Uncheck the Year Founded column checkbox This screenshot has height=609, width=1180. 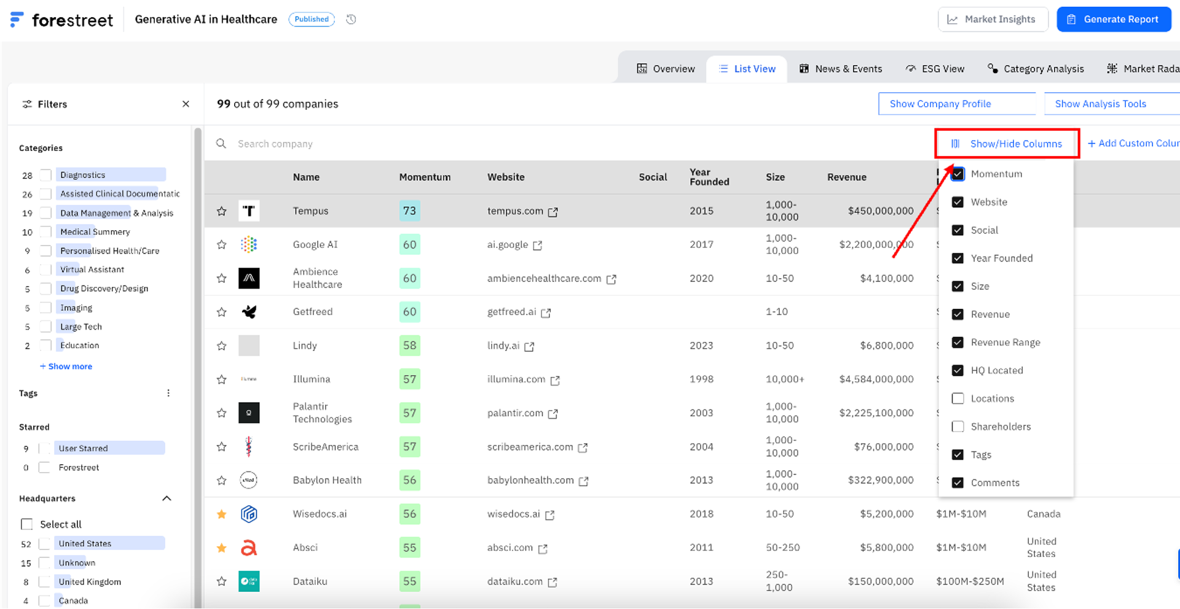[x=958, y=258]
